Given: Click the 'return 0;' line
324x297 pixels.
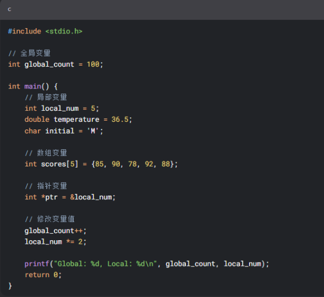Looking at the screenshot, I should tap(43, 275).
